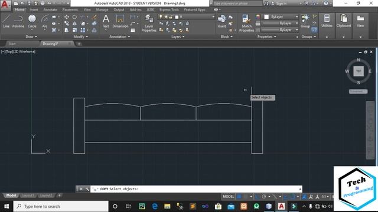Screen dimensions: 378x212
Task: Open the Clipboard panel
Action: (344, 26)
